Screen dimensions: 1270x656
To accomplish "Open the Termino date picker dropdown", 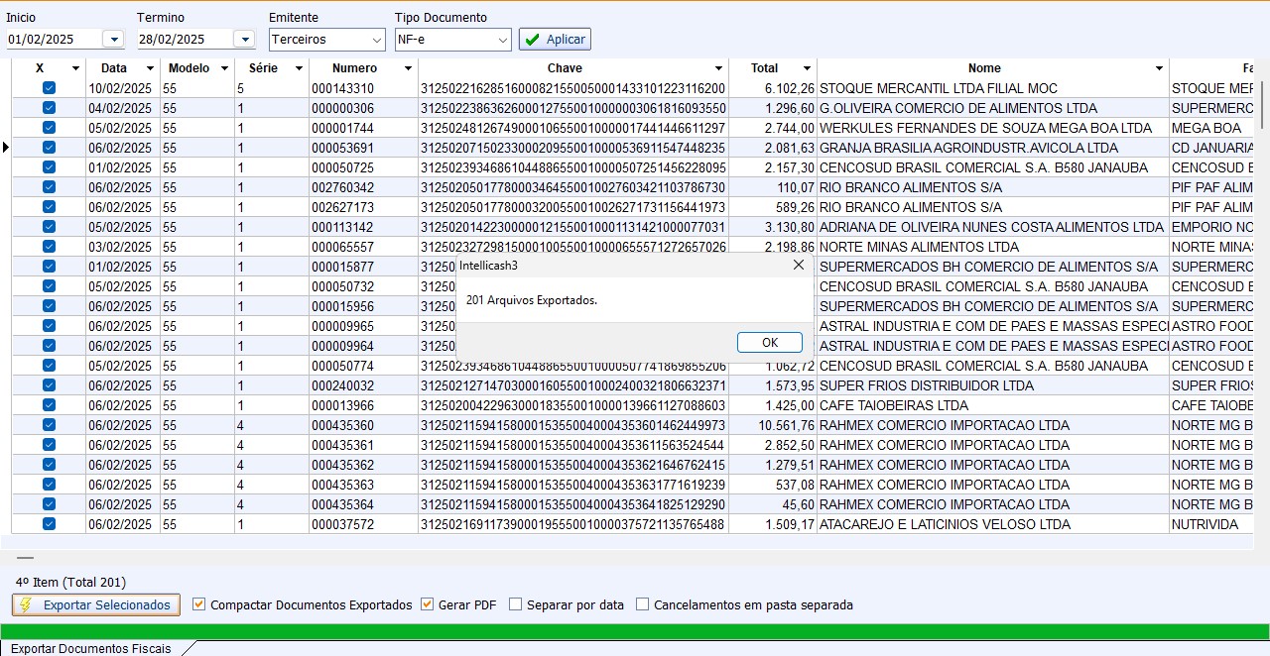I will (x=244, y=39).
